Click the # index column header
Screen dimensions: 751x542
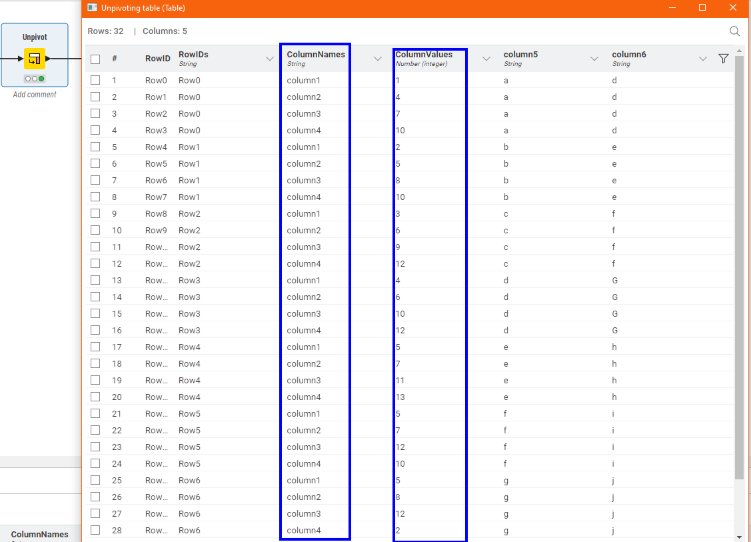coord(115,59)
